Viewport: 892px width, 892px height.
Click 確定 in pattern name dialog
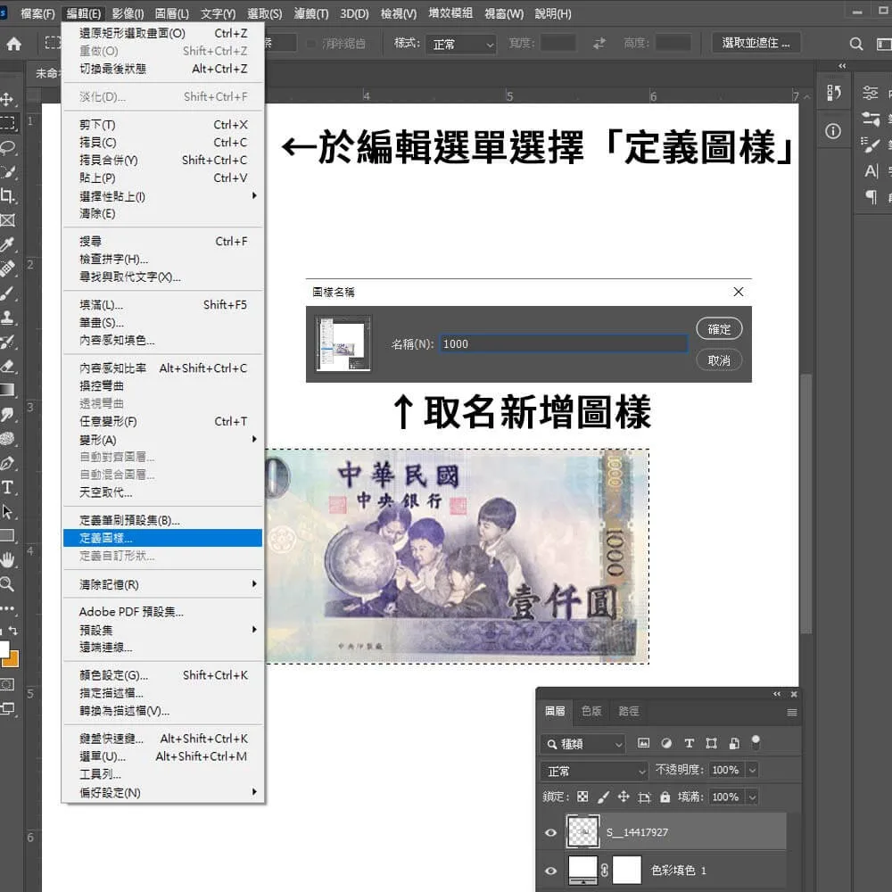(718, 329)
